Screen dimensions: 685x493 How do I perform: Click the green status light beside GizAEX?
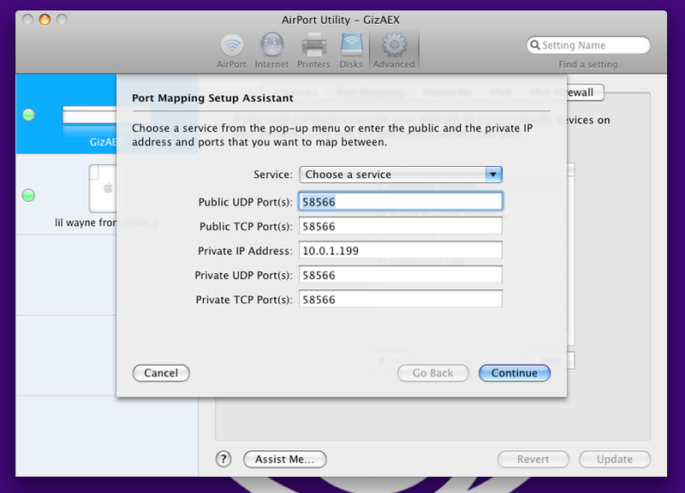29,115
